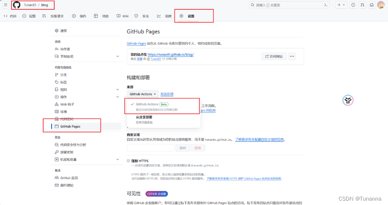Viewport: 388px width, 205px height.
Task: Open link about HTTPS securing GitHub Pages
Action: [x=244, y=178]
